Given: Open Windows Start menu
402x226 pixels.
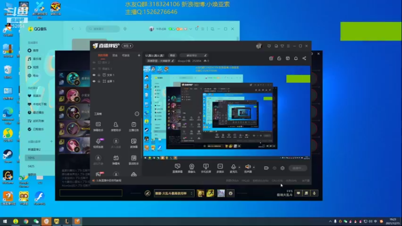Looking at the screenshot, I should pos(5,221).
